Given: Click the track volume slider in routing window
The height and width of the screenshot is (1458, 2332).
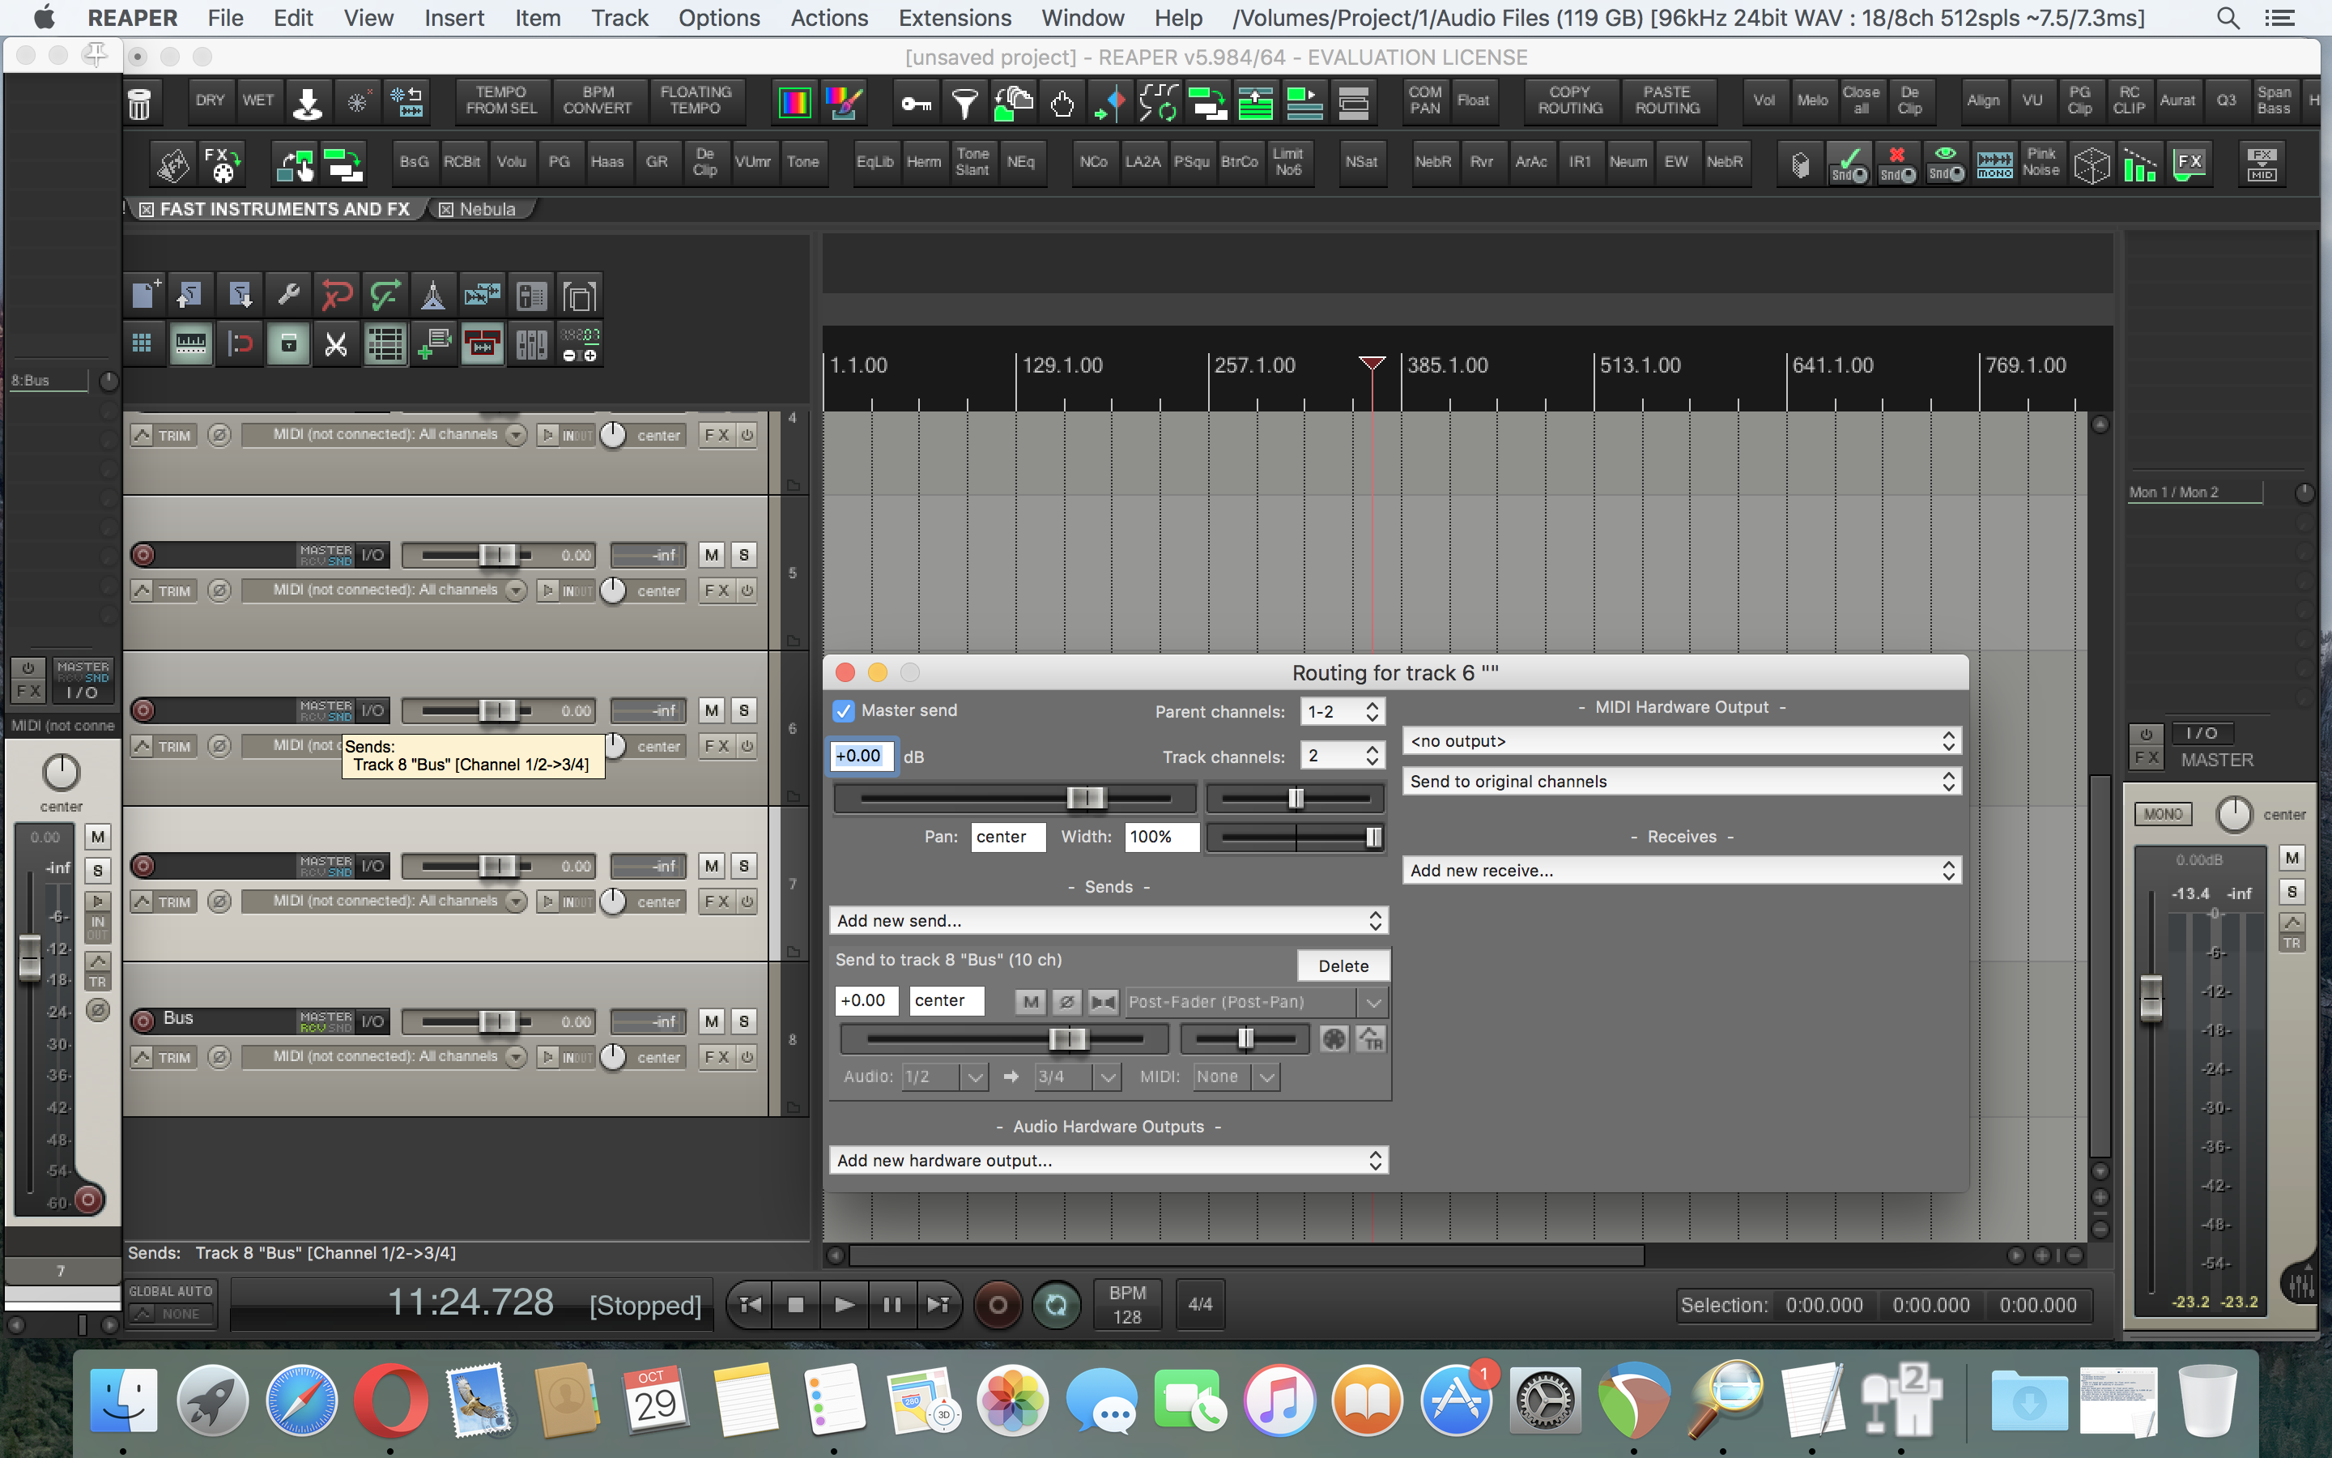Looking at the screenshot, I should (x=1086, y=798).
